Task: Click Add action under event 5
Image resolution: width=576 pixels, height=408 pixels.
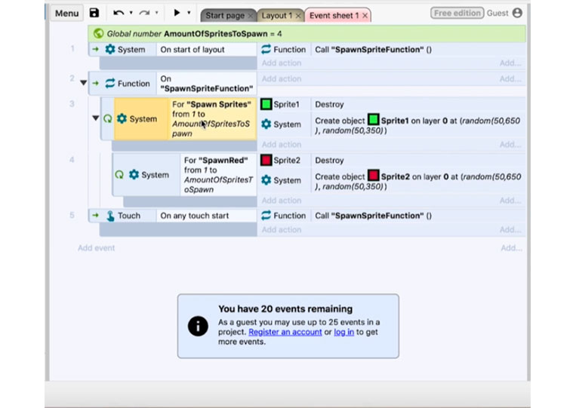Action: 282,230
